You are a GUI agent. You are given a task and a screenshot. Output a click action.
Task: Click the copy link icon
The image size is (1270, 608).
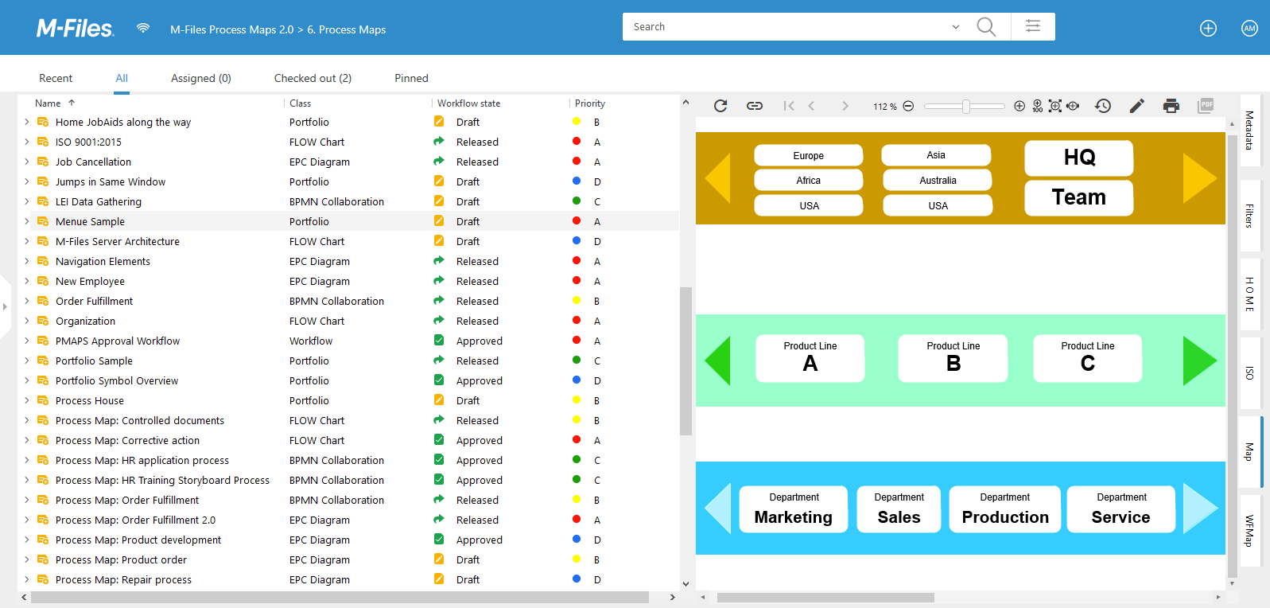(755, 106)
